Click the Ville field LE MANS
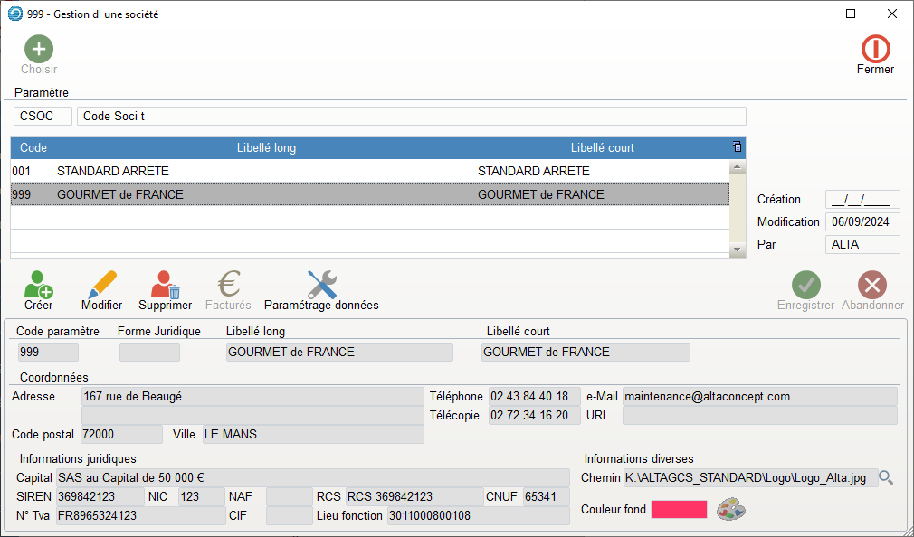The height and width of the screenshot is (537, 914). (x=312, y=435)
